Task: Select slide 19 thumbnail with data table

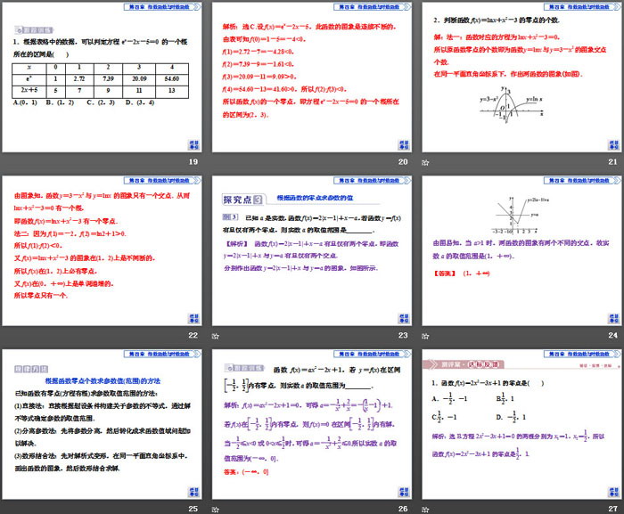Action: point(102,78)
